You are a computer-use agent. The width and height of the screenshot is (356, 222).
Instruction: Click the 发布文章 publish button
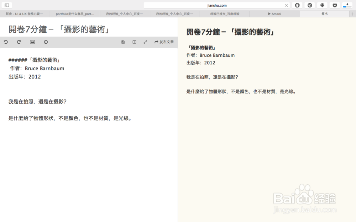click(164, 42)
